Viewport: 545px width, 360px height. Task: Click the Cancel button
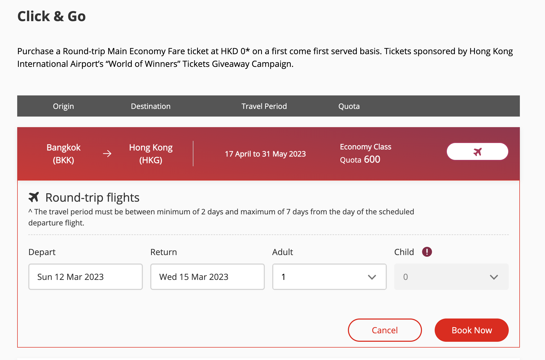pos(385,330)
